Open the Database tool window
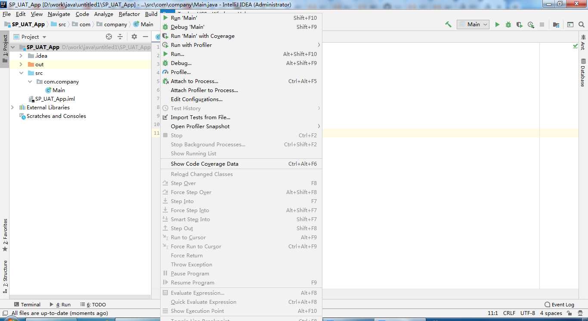The width and height of the screenshot is (588, 321). 583,72
